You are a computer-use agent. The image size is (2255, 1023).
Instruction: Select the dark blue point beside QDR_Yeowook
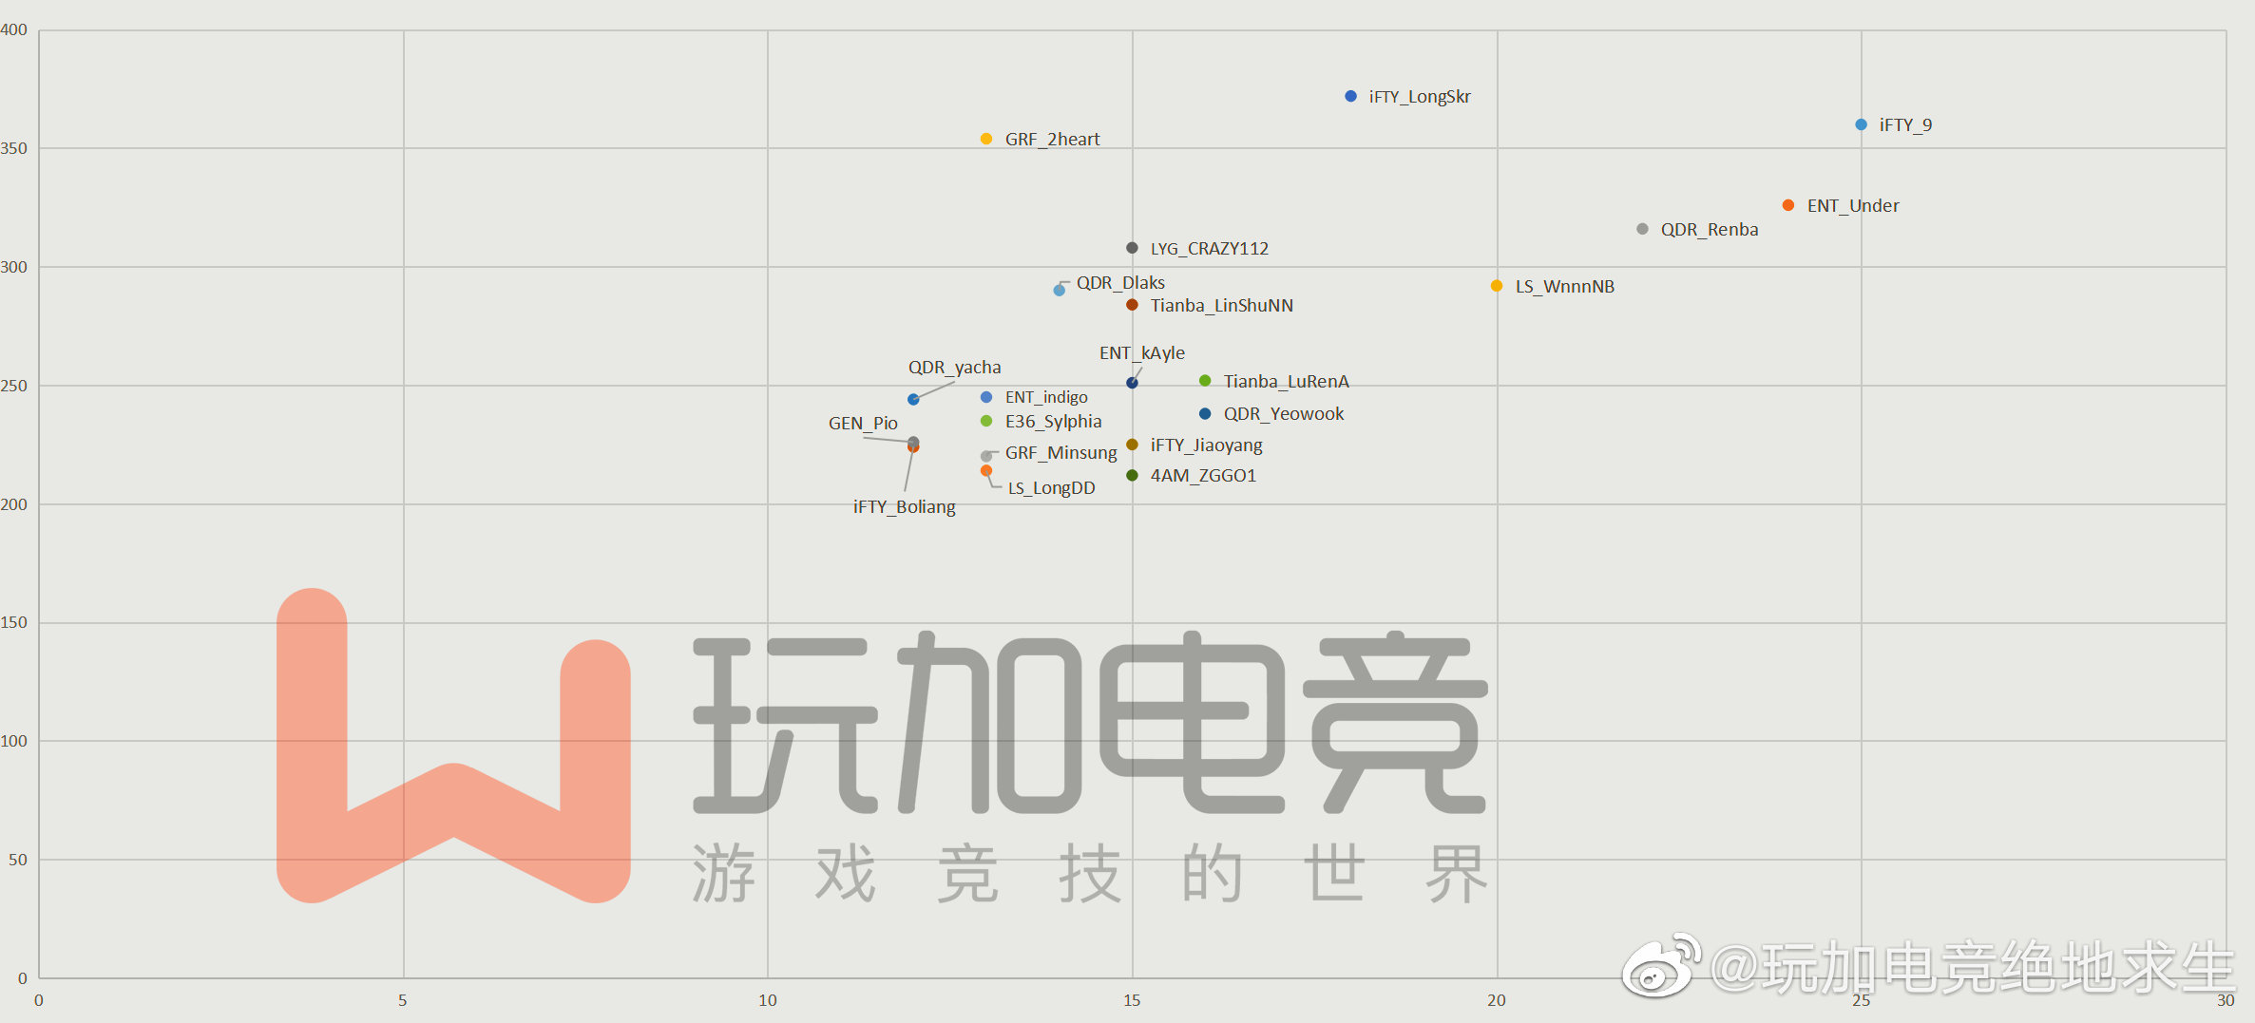click(1205, 413)
